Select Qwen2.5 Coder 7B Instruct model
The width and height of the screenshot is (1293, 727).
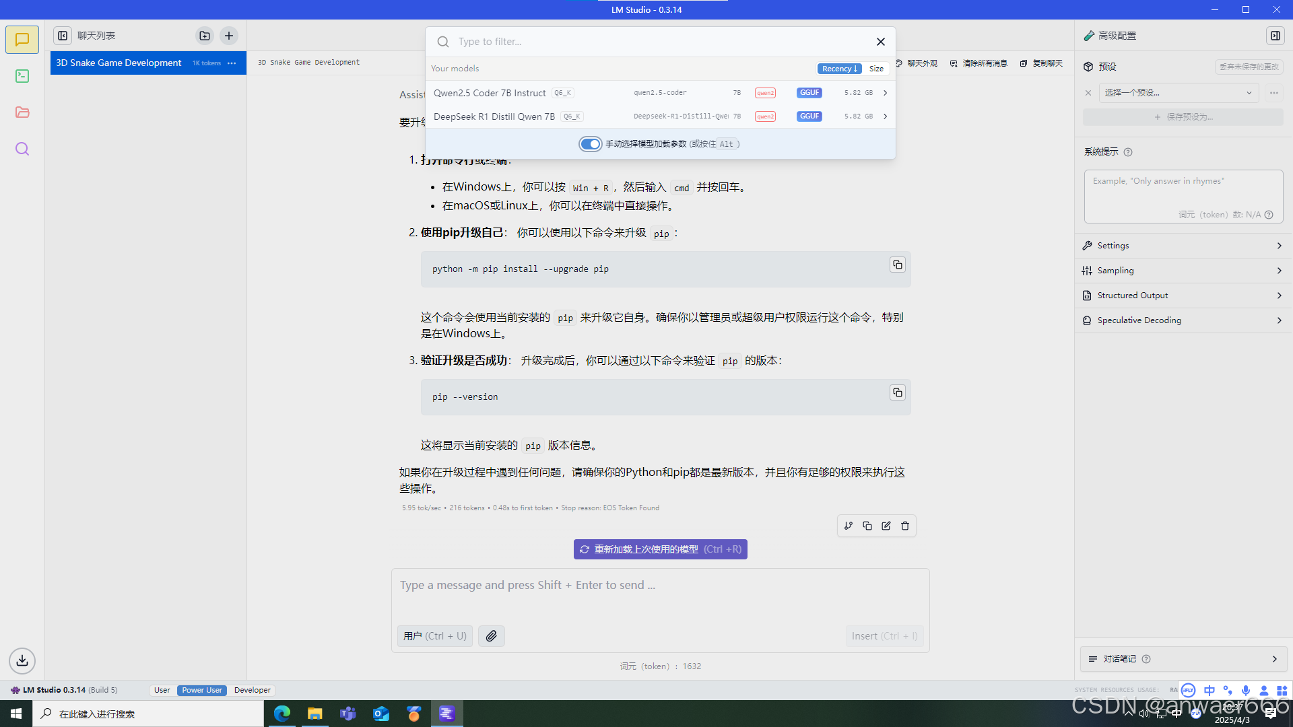click(x=490, y=93)
